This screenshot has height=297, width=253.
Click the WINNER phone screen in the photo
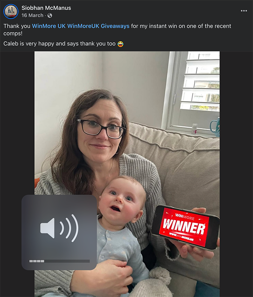click(x=184, y=226)
